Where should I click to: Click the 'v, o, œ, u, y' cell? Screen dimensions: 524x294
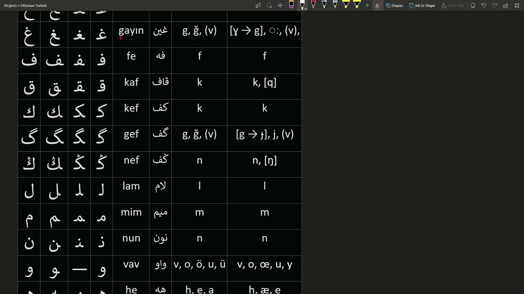[x=264, y=268]
